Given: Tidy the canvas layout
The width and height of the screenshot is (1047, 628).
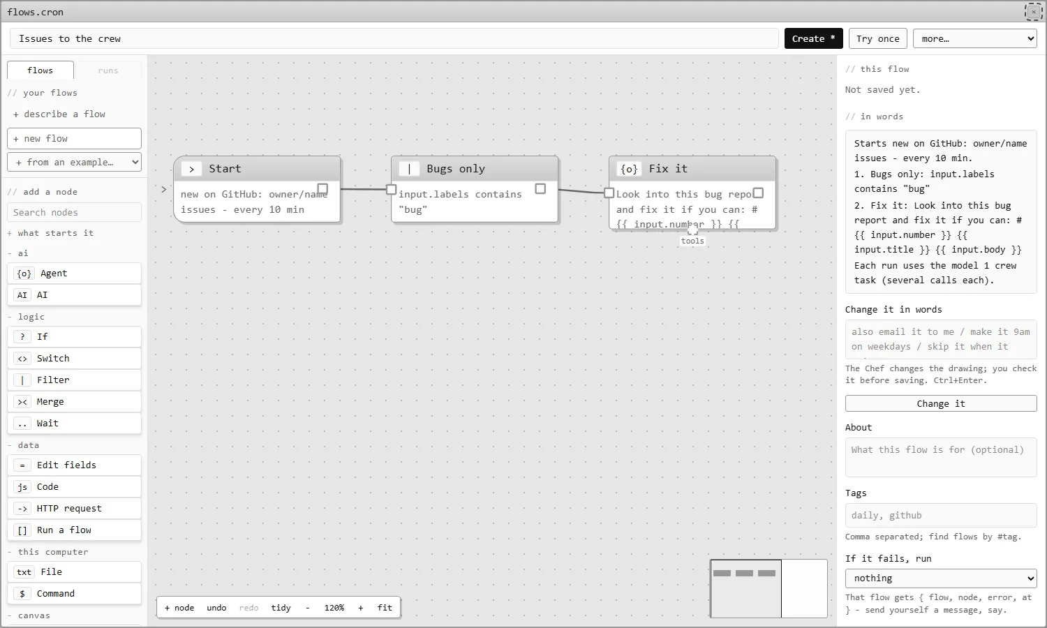Looking at the screenshot, I should tap(281, 608).
